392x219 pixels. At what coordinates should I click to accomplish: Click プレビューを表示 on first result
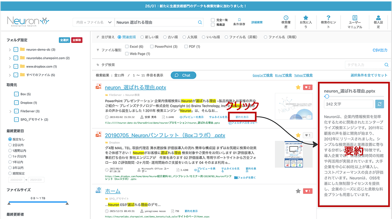click(x=192, y=117)
